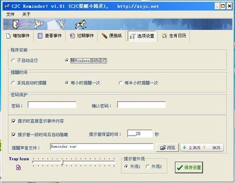This screenshot has height=183, width=235.
Task: Toggle 提示窗一段时间后自动隐藏 checkbox
Action: click(40, 135)
